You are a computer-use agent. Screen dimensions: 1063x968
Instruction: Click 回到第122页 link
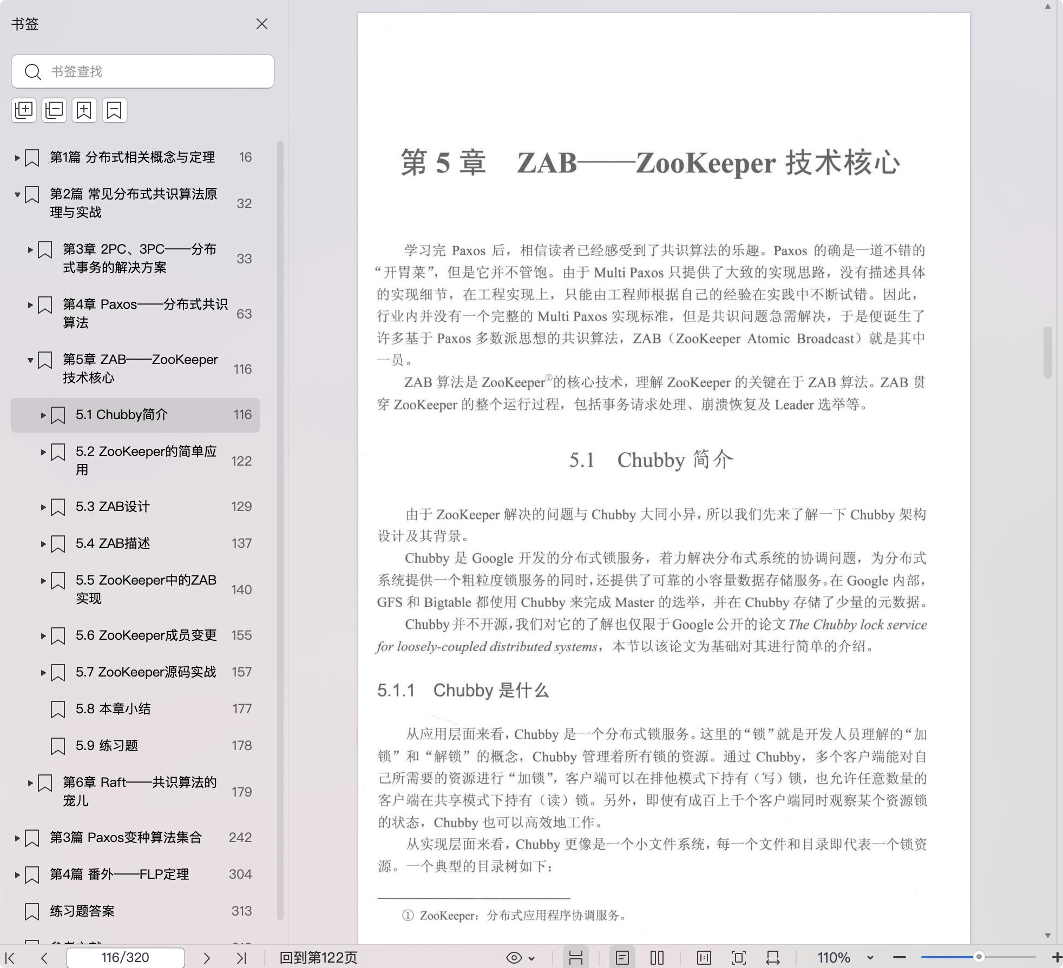(318, 958)
